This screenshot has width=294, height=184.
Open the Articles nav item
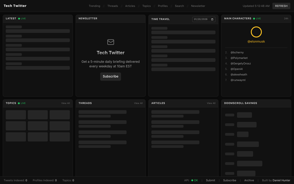tap(130, 6)
